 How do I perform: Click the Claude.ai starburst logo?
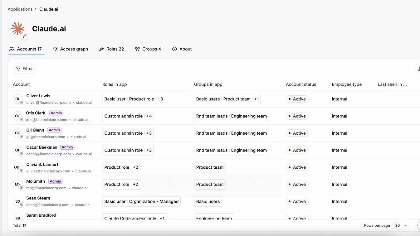tap(17, 29)
